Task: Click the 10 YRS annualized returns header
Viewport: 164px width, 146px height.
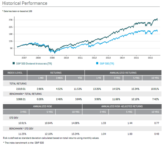Action: (x=152, y=78)
